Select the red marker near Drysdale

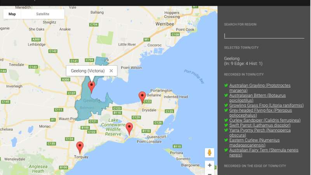[x=142, y=96]
